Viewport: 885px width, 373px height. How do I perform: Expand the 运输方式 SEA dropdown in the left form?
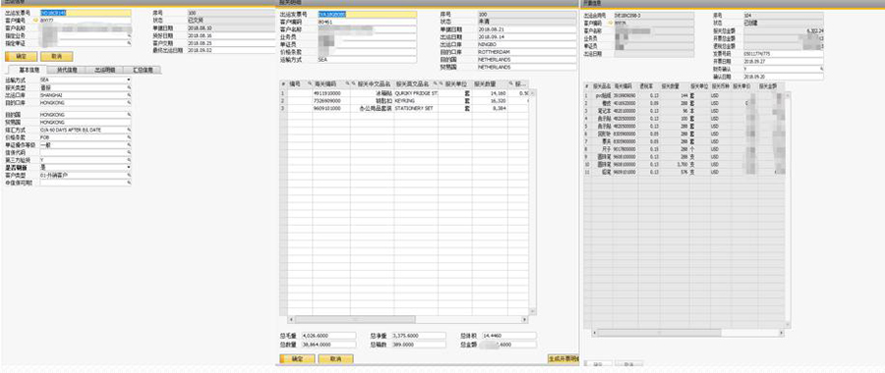(x=129, y=80)
